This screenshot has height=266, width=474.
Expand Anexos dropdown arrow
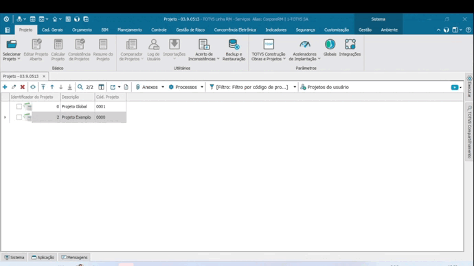tap(163, 87)
